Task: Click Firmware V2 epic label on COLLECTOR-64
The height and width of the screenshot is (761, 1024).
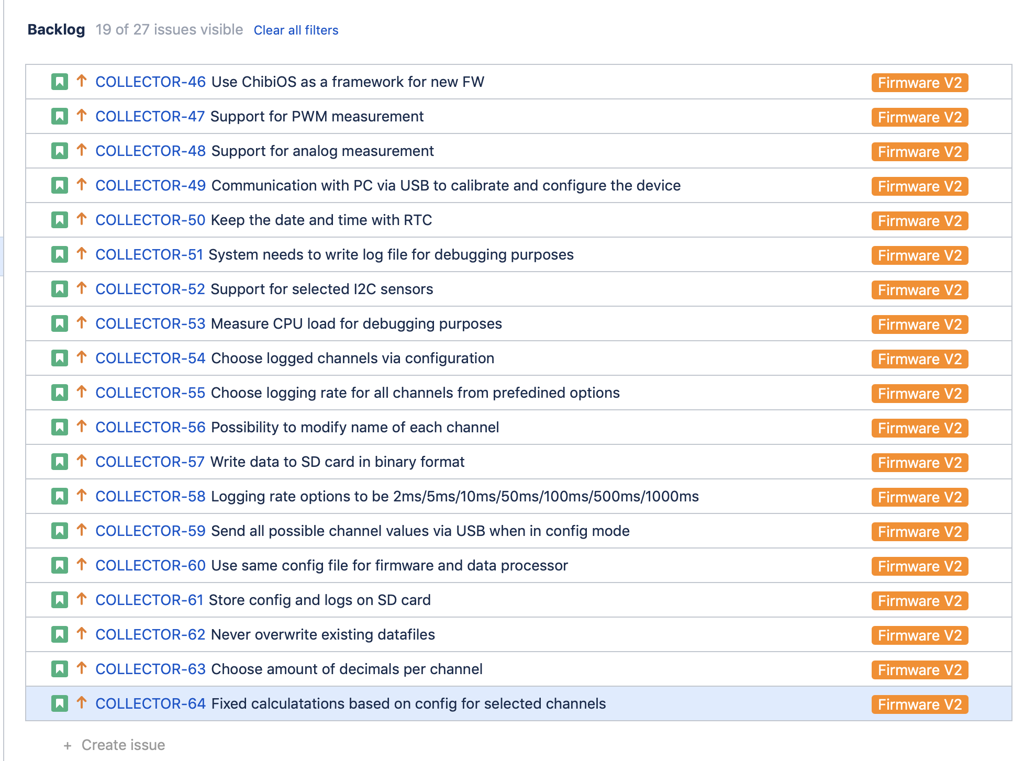Action: (920, 704)
